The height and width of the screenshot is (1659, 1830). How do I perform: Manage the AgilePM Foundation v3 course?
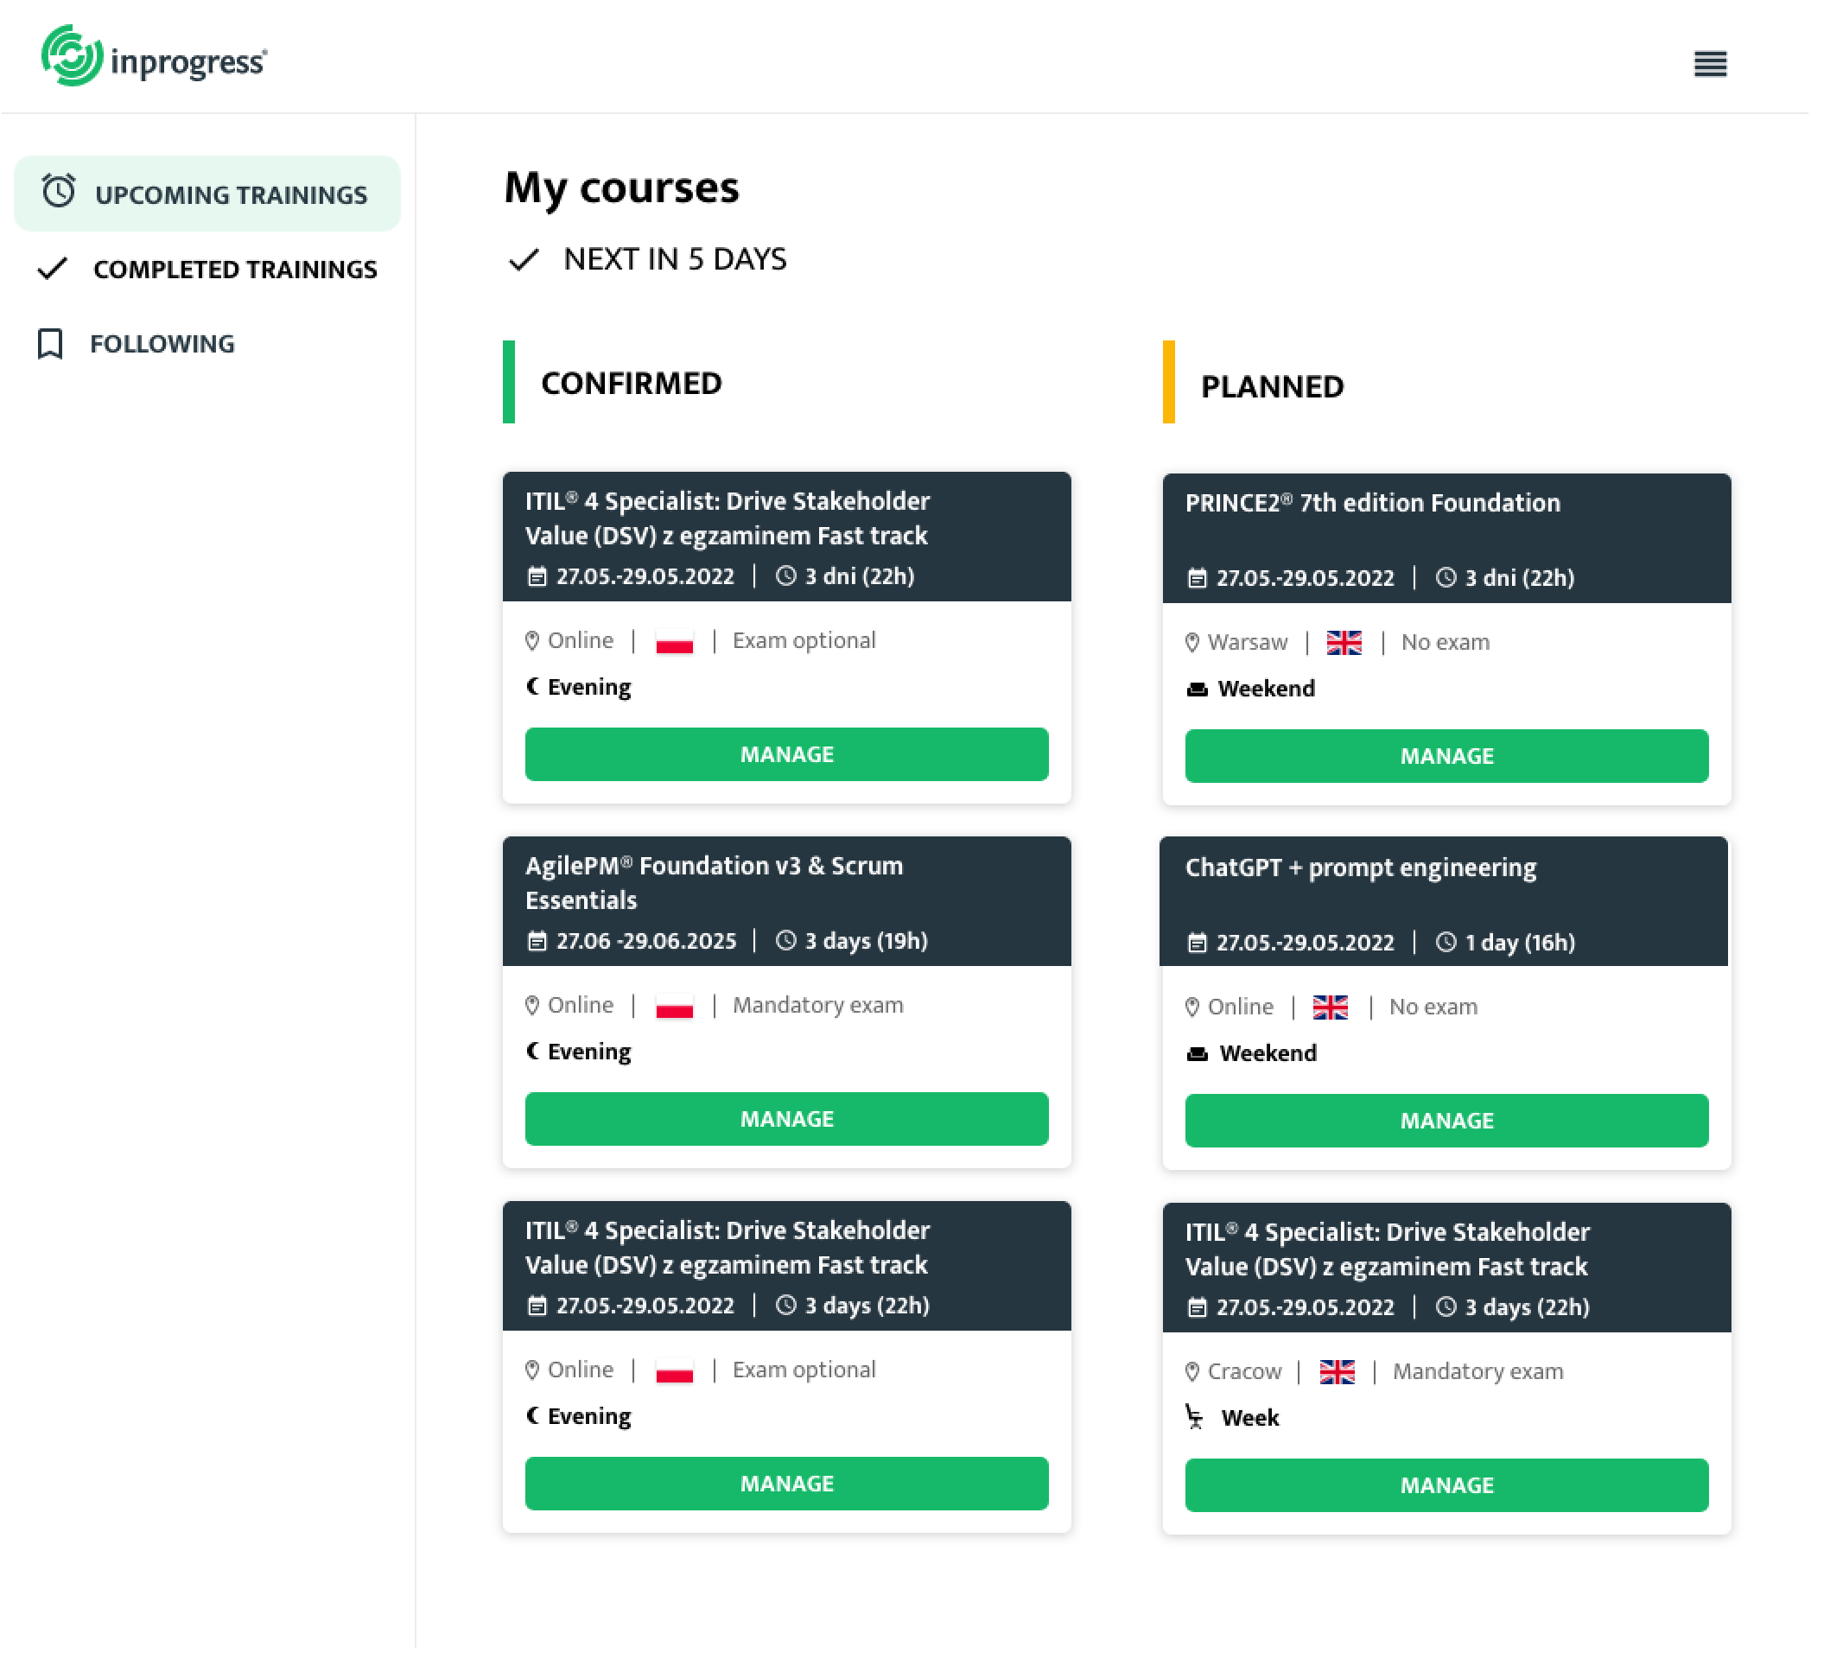coord(786,1119)
